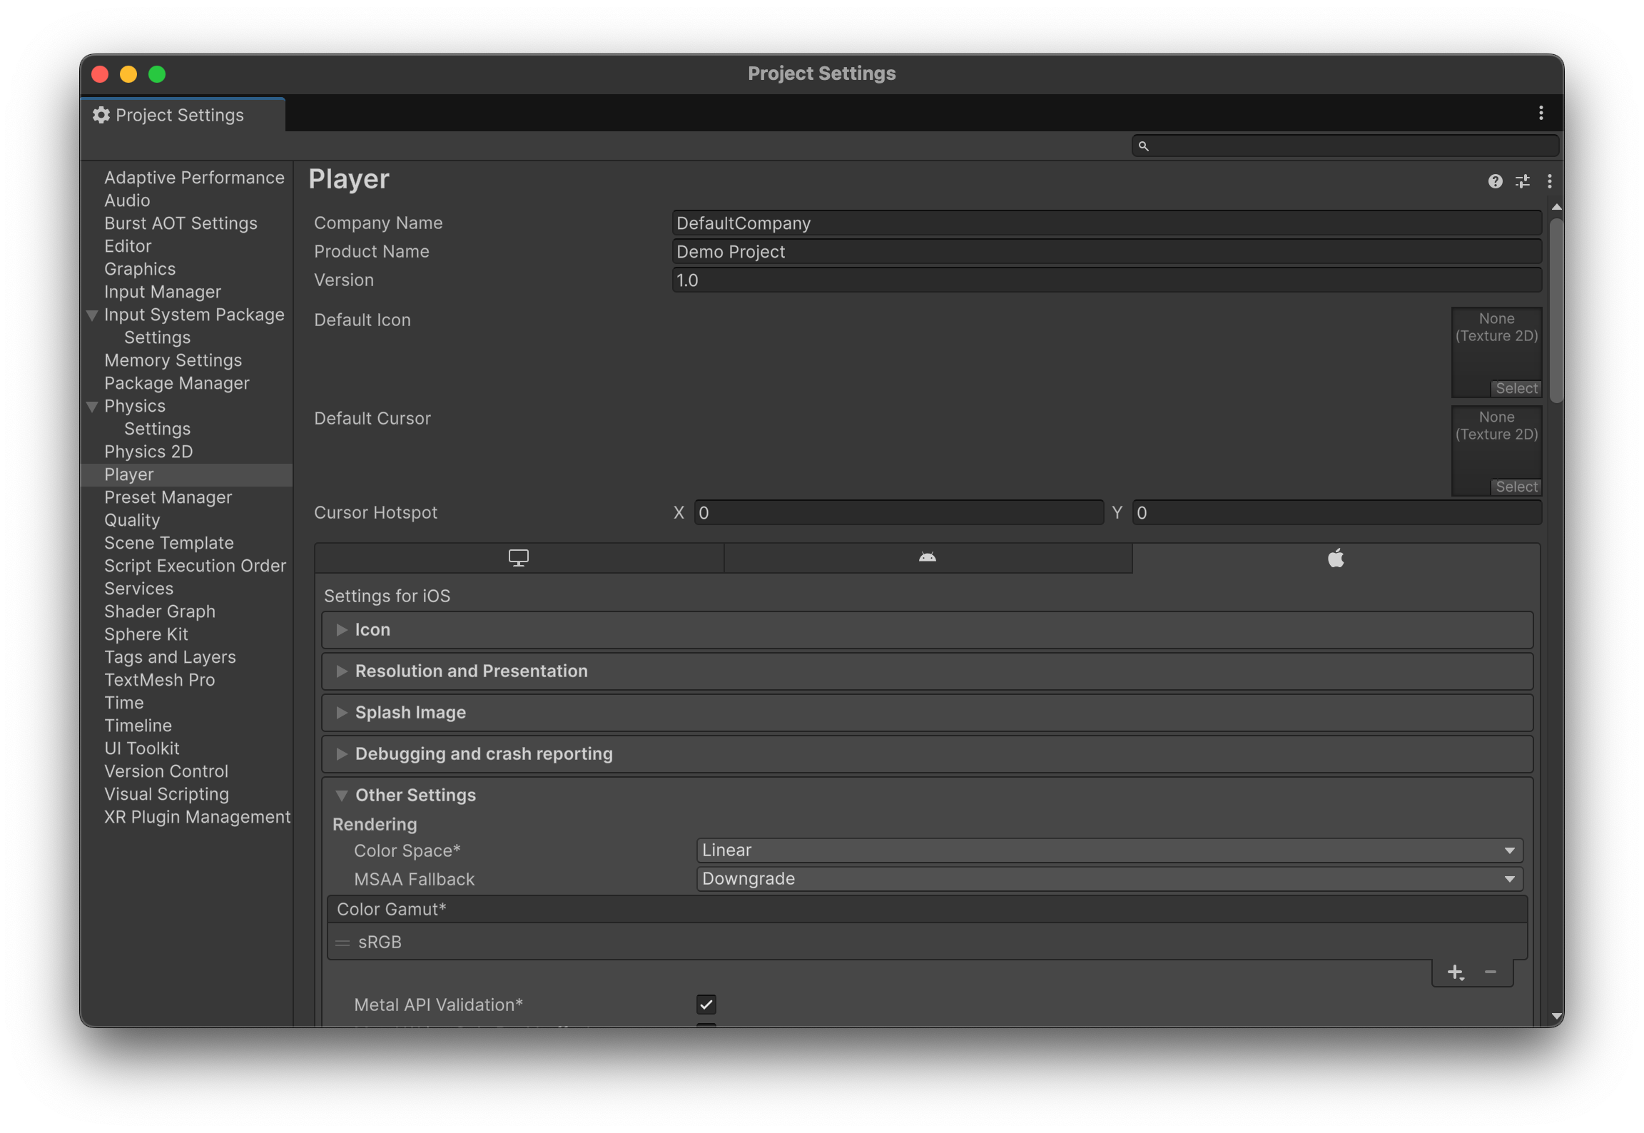Open the MSAA Fallback dropdown
Screen dimensions: 1644x1133
point(1109,879)
